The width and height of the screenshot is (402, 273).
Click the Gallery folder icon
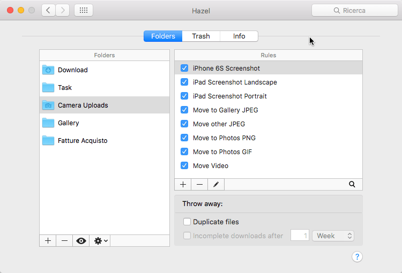pos(48,123)
